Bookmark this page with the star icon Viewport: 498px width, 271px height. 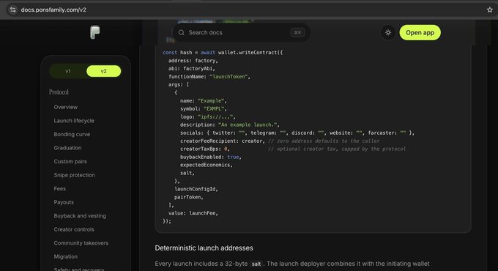point(490,10)
